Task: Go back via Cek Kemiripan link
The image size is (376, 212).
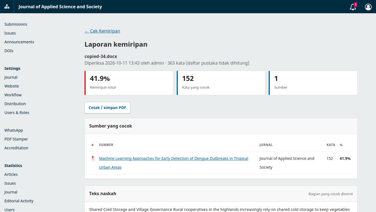Action: [102, 31]
